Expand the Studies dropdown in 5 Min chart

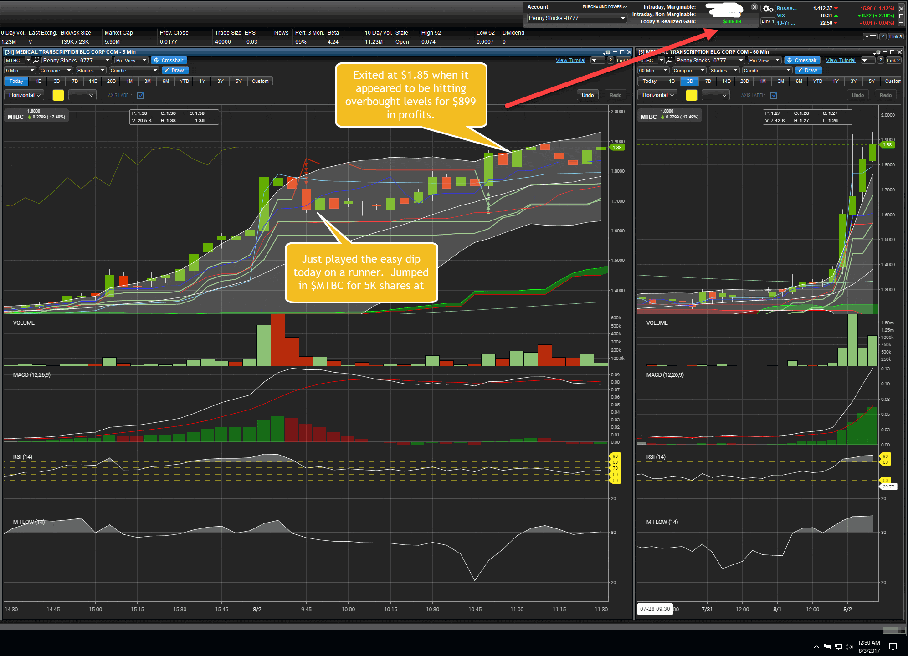[x=90, y=70]
